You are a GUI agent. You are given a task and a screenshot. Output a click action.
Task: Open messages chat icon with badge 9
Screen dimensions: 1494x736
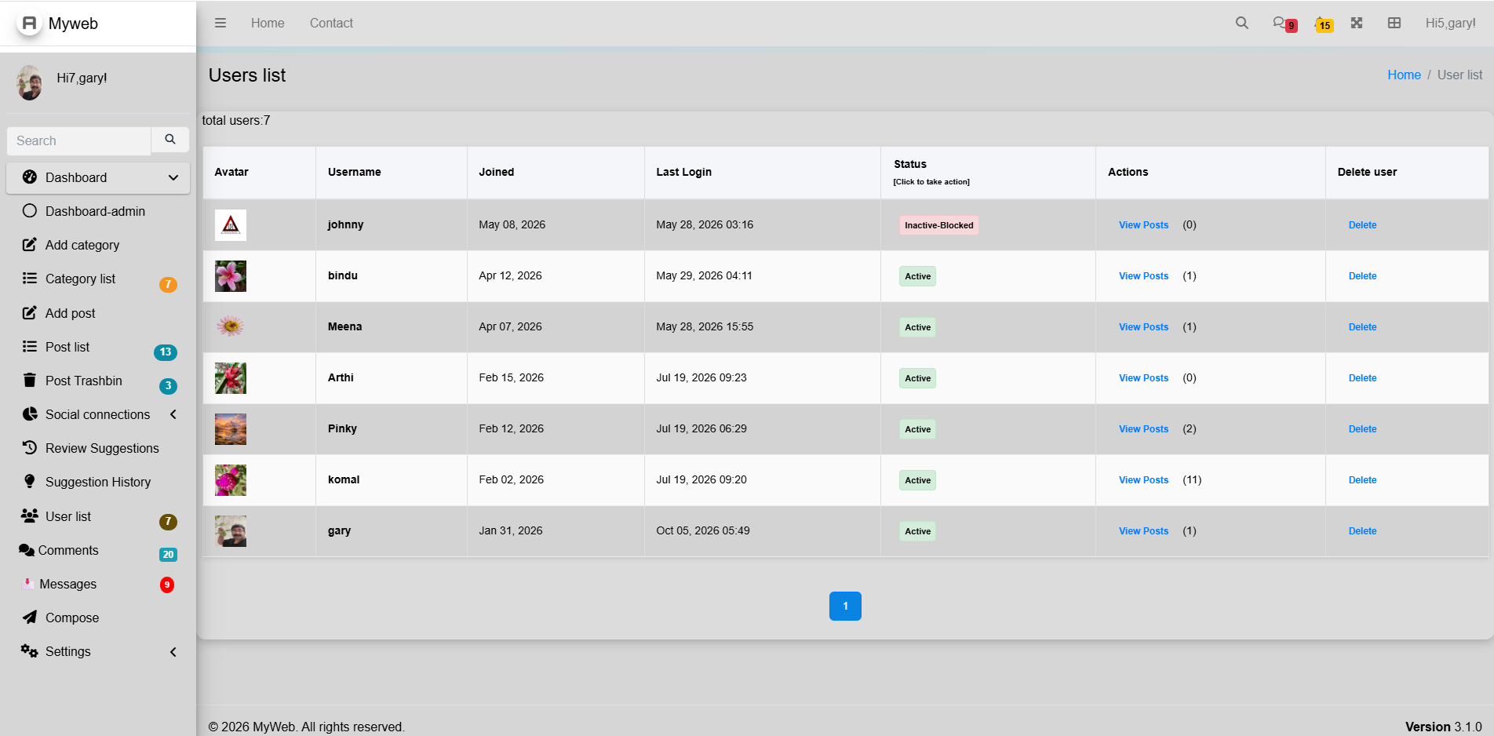[x=1284, y=24]
